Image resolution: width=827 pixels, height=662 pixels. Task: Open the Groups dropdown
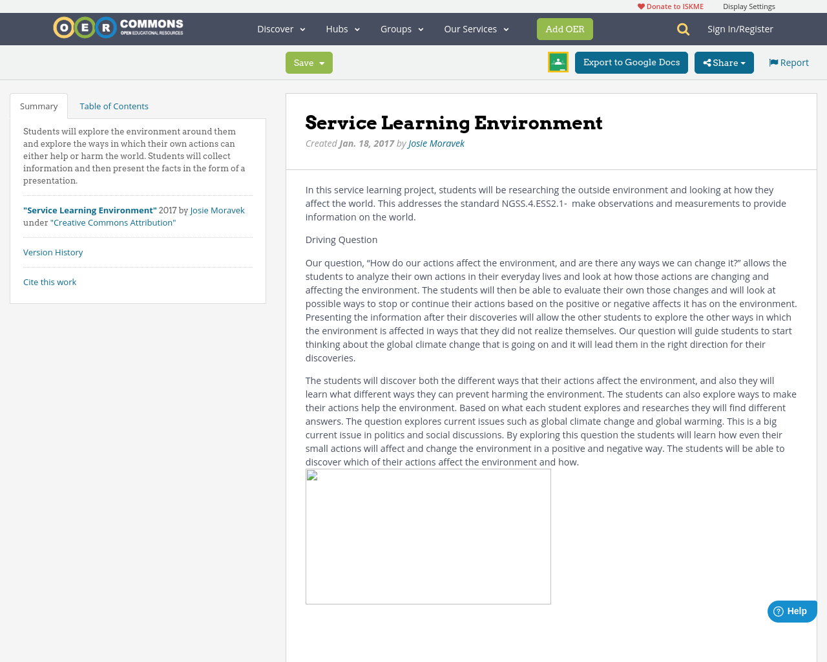[402, 29]
